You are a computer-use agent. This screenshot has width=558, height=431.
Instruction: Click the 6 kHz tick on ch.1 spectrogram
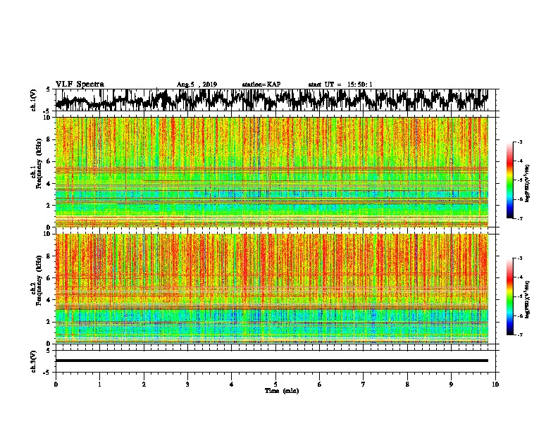pos(49,162)
